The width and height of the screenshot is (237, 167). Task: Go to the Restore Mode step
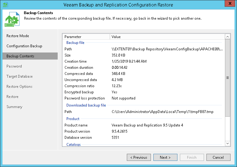pos(18,36)
